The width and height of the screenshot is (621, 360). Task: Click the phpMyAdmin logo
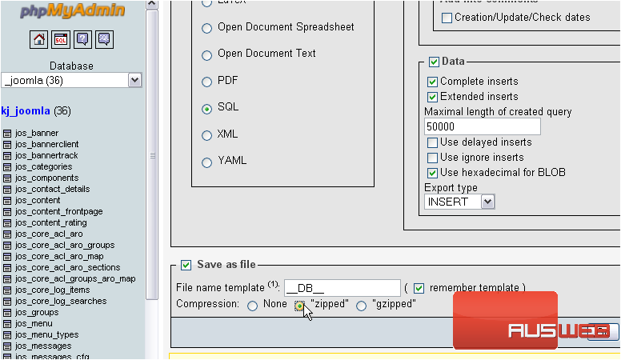(x=73, y=11)
